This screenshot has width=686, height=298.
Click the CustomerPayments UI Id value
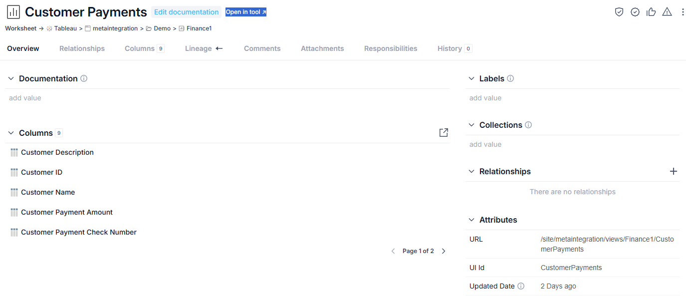coord(571,268)
